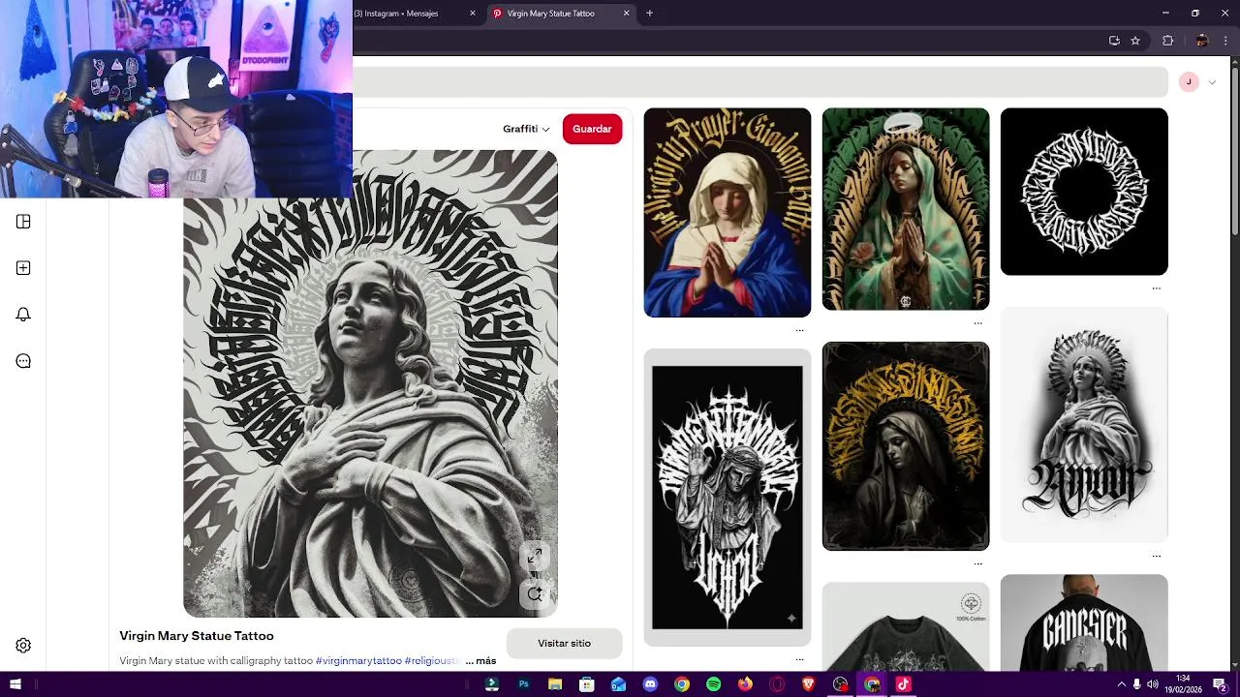This screenshot has width=1240, height=697.
Task: Expand the account chevron next to J avatar
Action: pyautogui.click(x=1212, y=82)
